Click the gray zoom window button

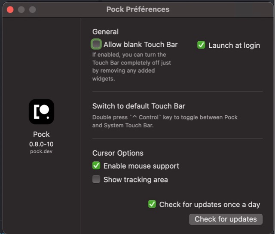[33, 9]
